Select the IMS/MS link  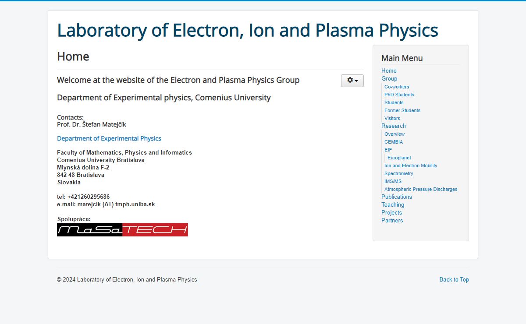pos(393,181)
